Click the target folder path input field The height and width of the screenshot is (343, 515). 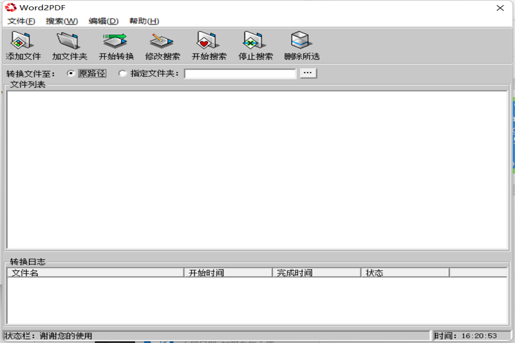240,73
